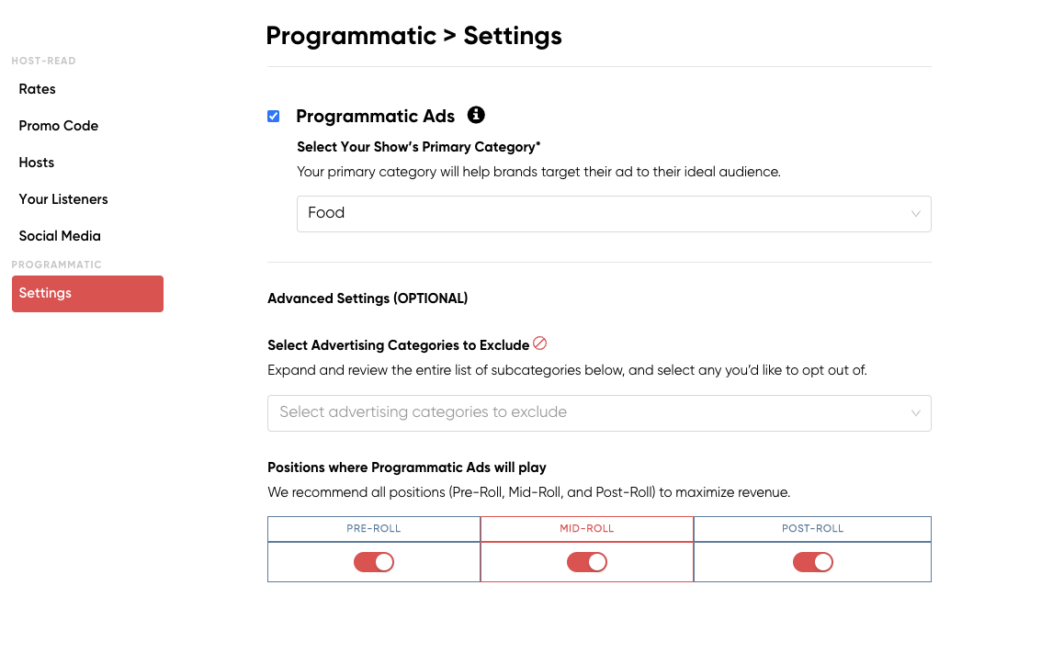Click the red exclude icon beside categories
This screenshot has height=653, width=1041.
540,343
